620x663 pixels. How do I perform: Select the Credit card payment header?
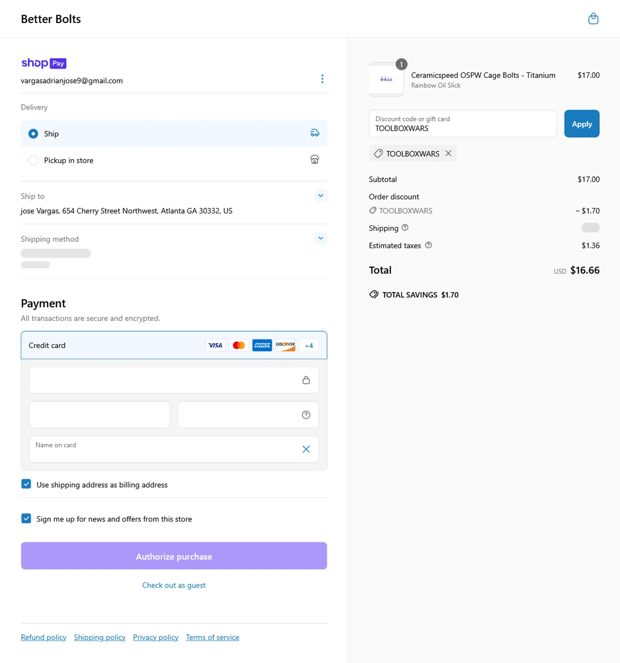pos(174,345)
